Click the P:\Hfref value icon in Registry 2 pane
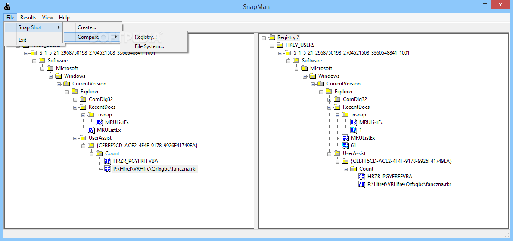Image resolution: width=513 pixels, height=241 pixels. tap(362, 184)
